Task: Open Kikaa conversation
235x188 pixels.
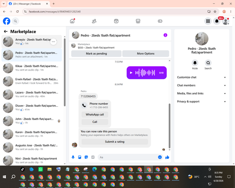Action: tap(31, 68)
